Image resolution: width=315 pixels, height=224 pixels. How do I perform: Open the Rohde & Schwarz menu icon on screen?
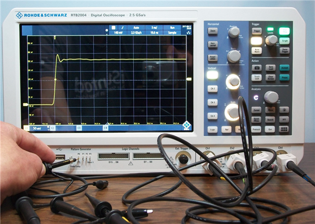[x=186, y=125]
